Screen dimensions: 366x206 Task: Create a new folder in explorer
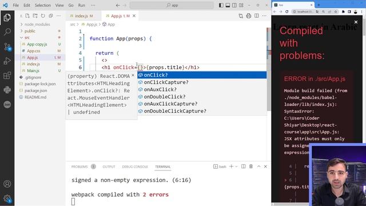[35, 16]
